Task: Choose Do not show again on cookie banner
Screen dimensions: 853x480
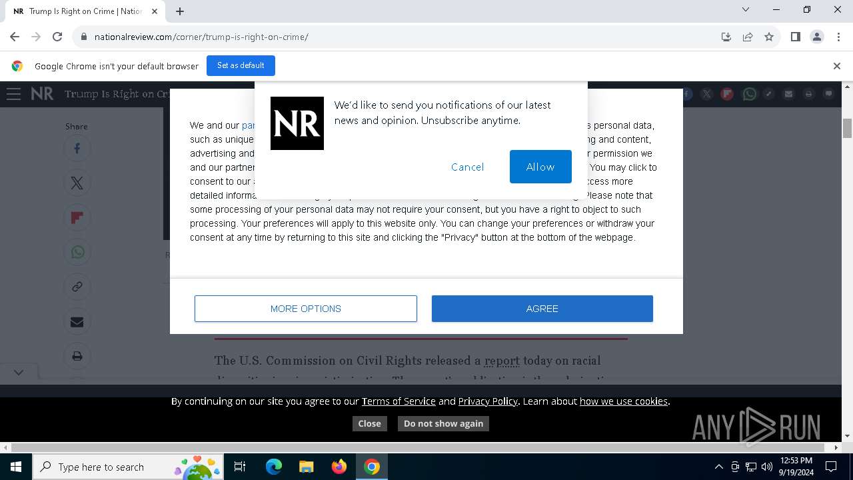Action: (443, 423)
